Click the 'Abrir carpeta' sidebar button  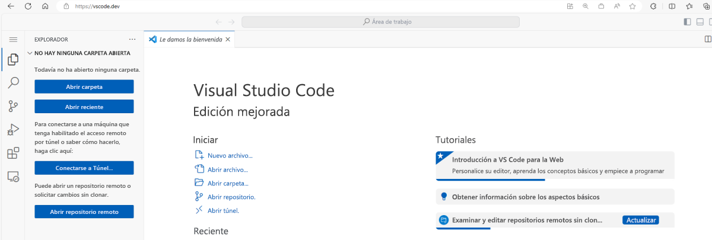84,87
